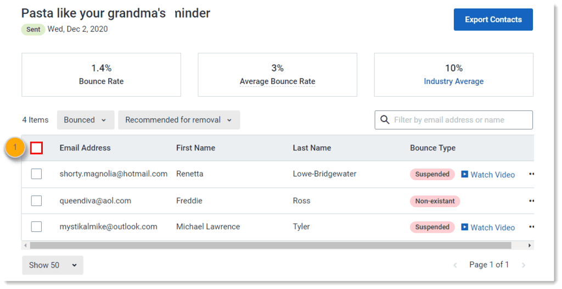The height and width of the screenshot is (289, 562).
Task: Open the more options dots for Michael Lawrence's row
Action: tap(531, 227)
